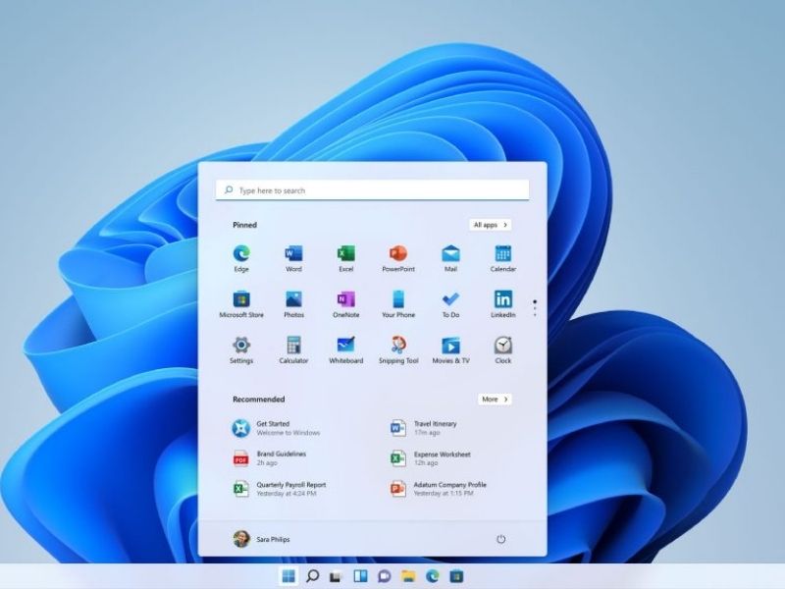The width and height of the screenshot is (785, 589).
Task: Open Chat from the taskbar
Action: click(x=384, y=576)
